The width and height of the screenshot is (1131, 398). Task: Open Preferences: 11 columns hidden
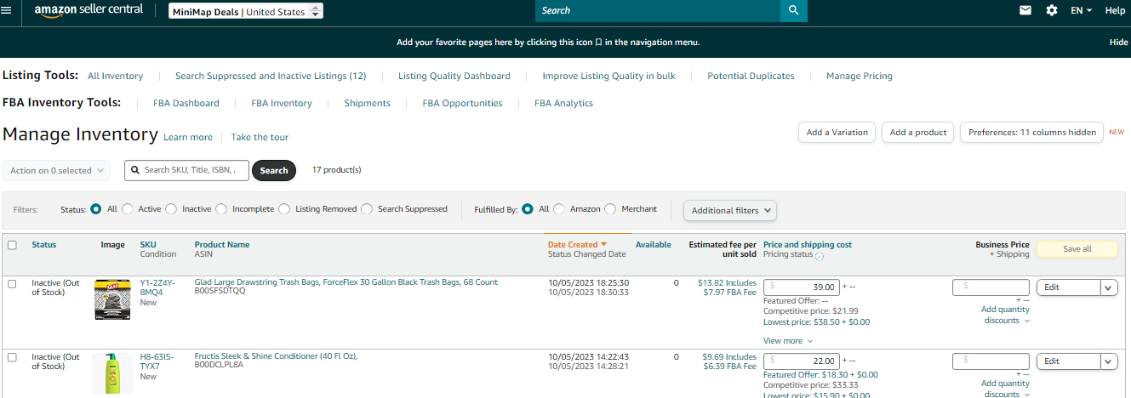tap(1032, 133)
